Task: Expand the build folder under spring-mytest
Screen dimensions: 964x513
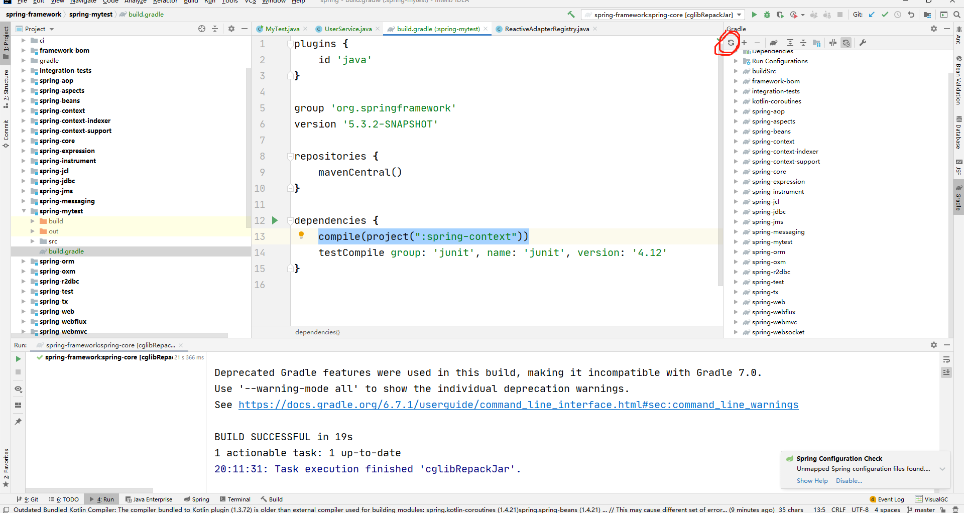Action: (32, 221)
